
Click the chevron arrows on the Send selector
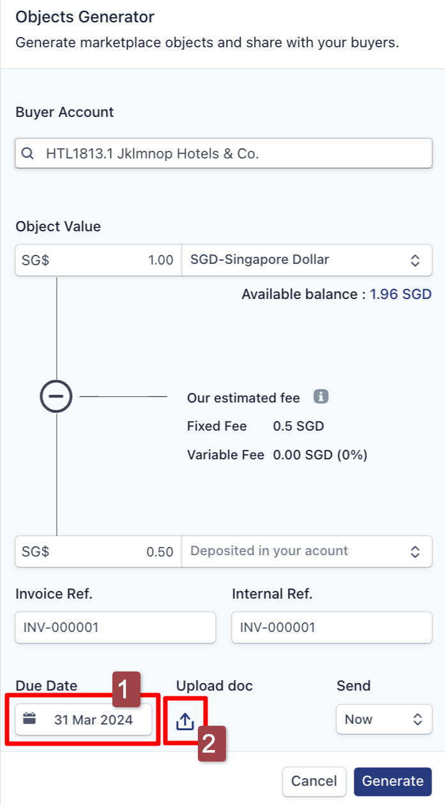tap(418, 719)
